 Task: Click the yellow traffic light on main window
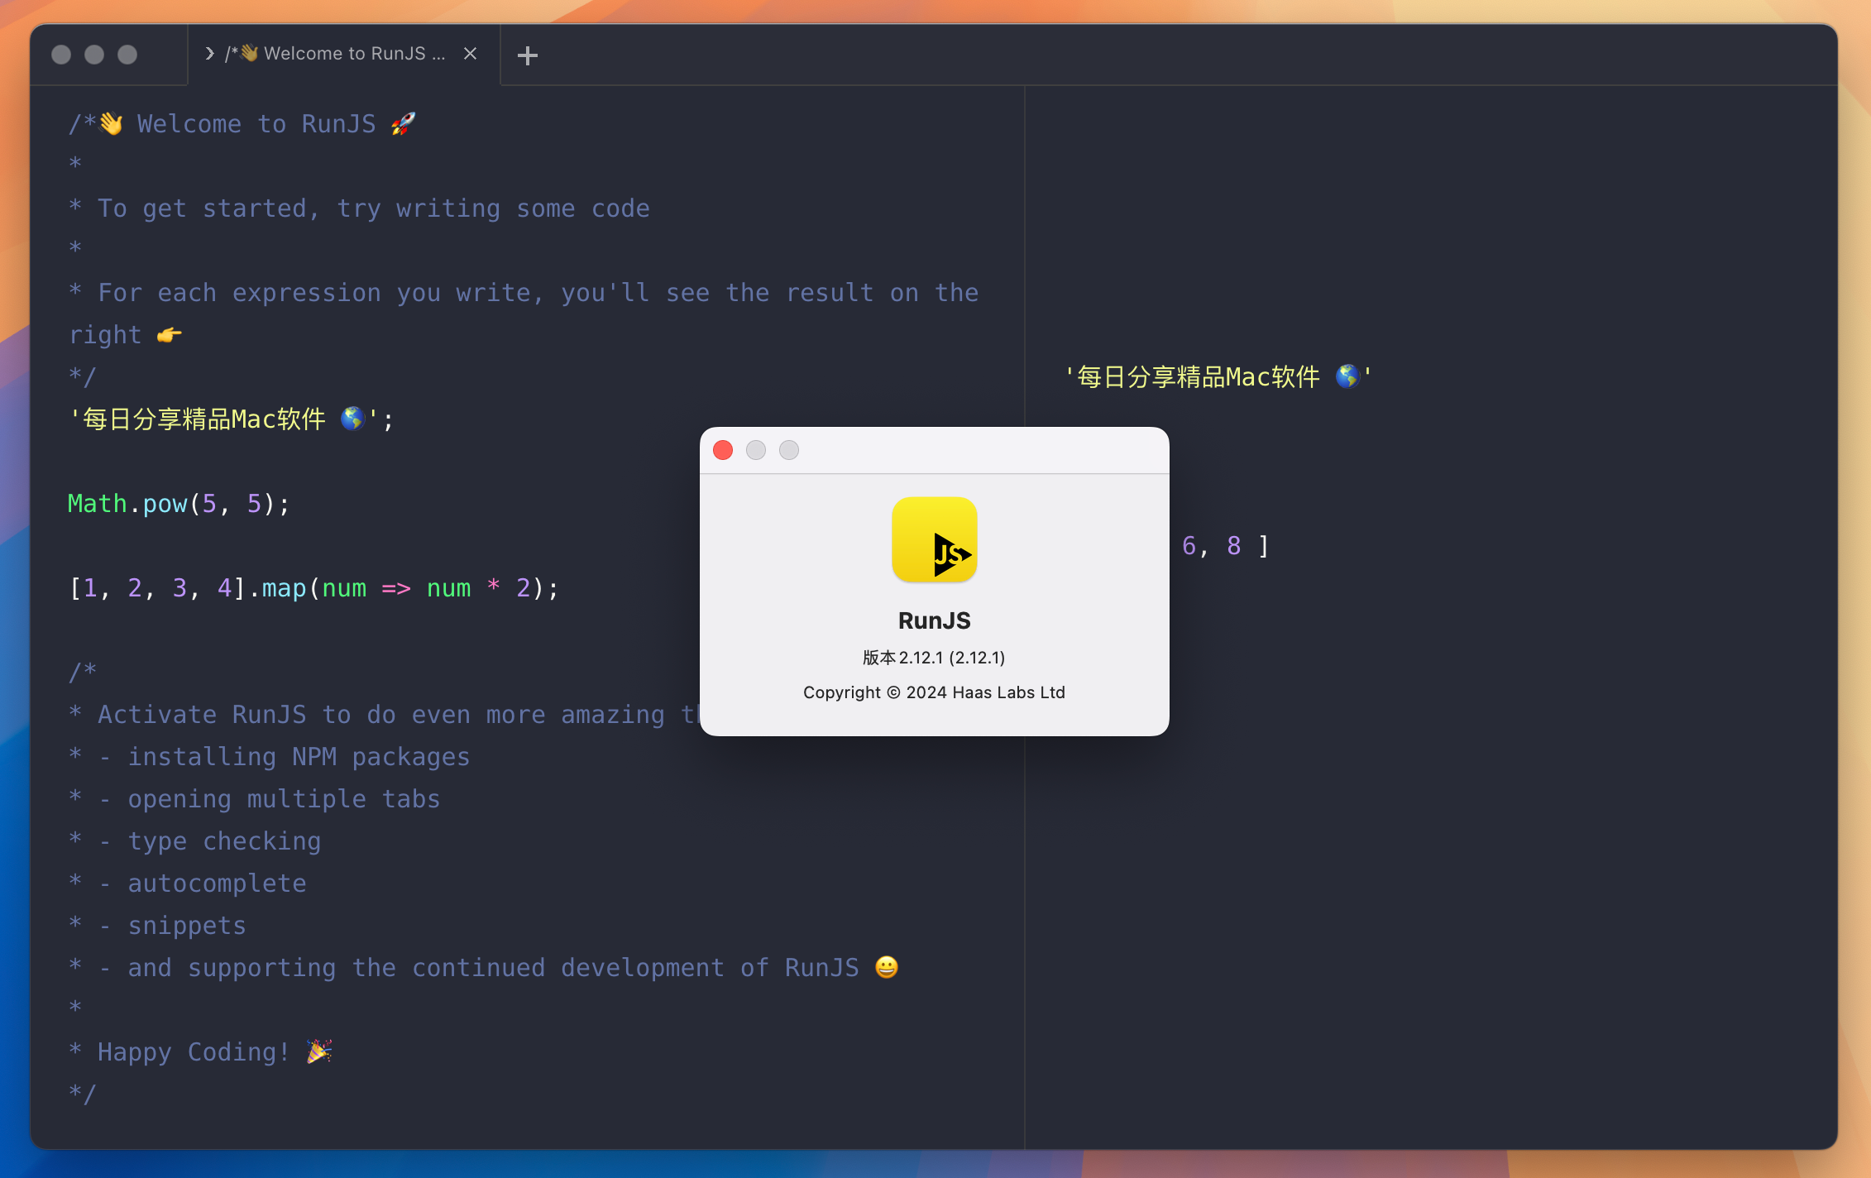93,55
